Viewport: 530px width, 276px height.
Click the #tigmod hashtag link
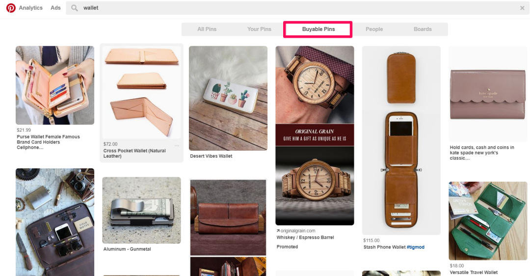click(416, 247)
